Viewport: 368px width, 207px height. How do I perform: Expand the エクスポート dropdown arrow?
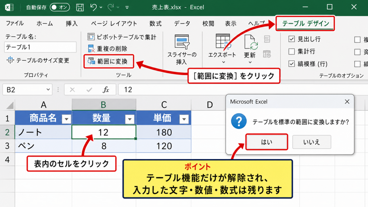[x=223, y=62]
